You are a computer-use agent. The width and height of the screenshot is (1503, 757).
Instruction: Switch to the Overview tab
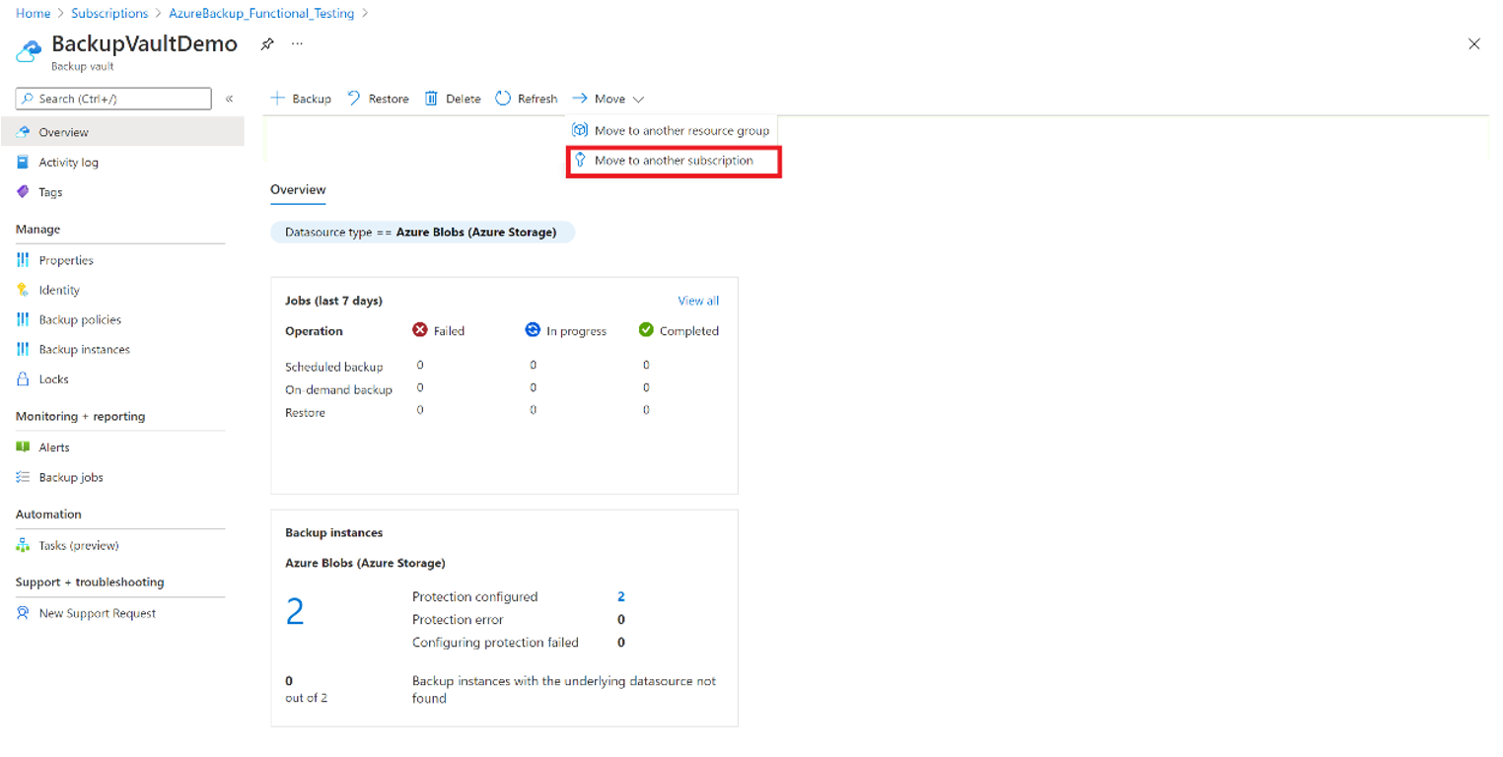tap(298, 189)
